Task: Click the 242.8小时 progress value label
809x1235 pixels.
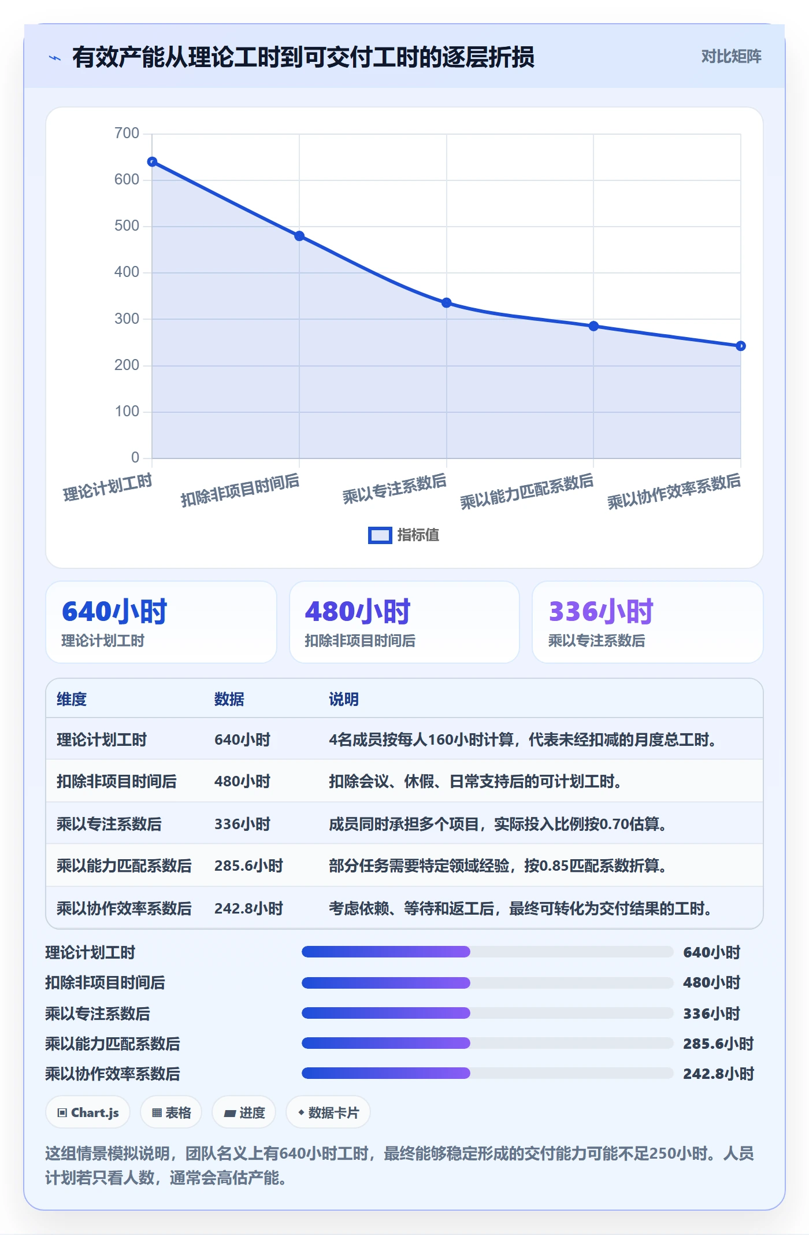Action: 718,1074
